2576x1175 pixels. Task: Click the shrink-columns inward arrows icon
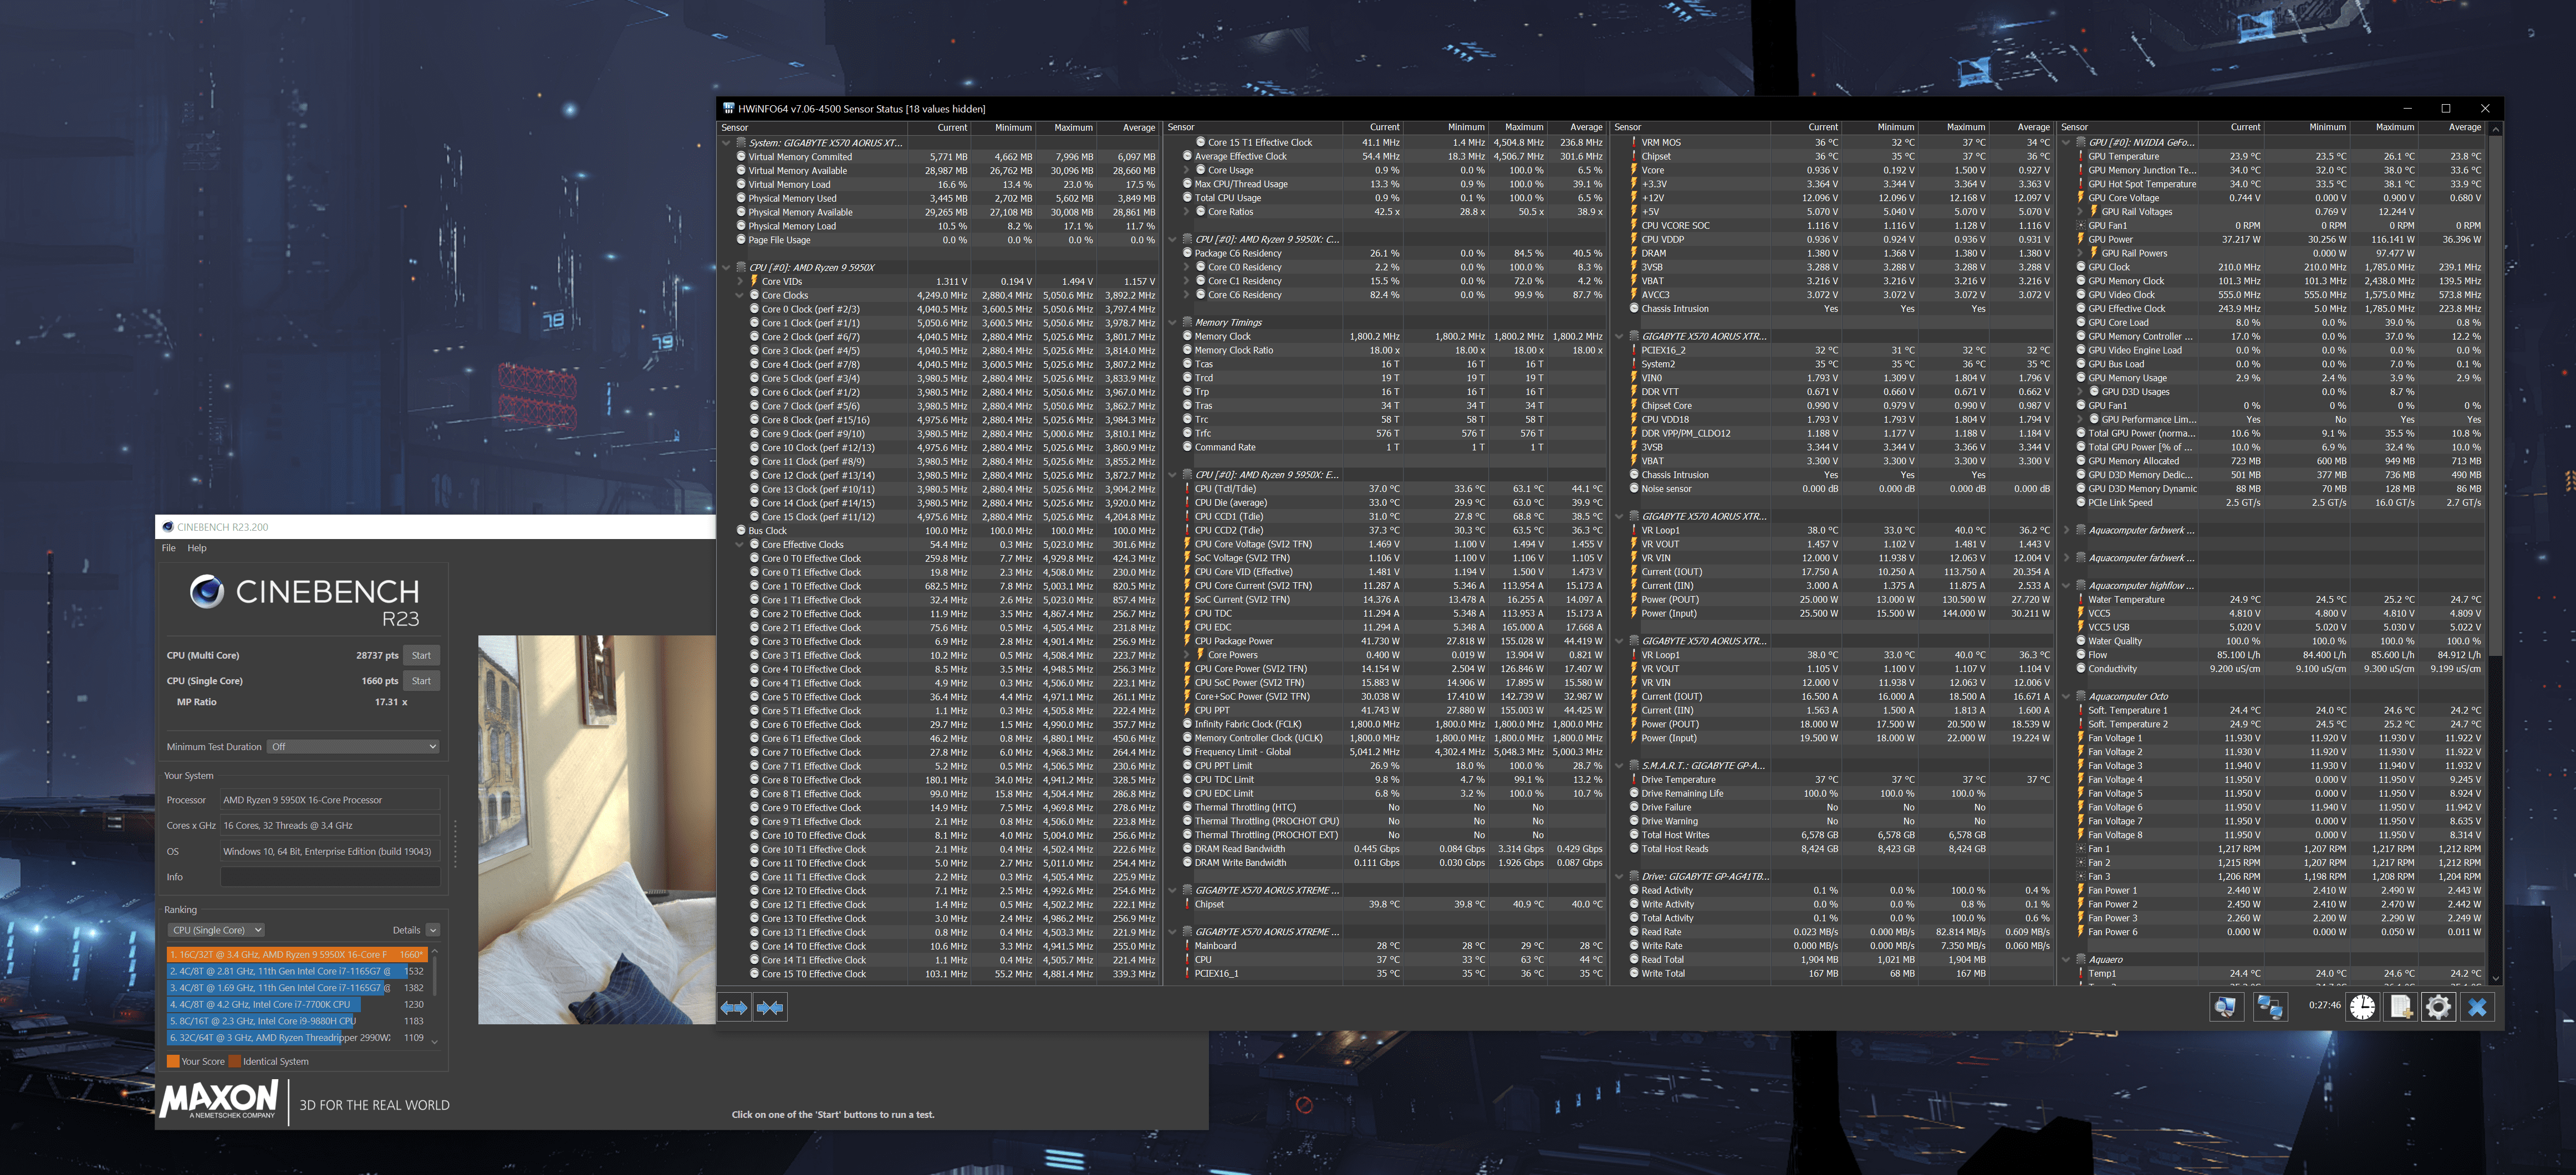[770, 1007]
